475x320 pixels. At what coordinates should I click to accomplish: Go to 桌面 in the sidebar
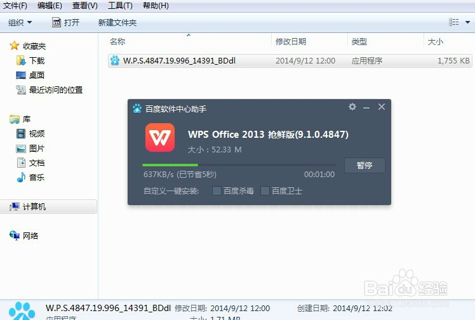[37, 75]
